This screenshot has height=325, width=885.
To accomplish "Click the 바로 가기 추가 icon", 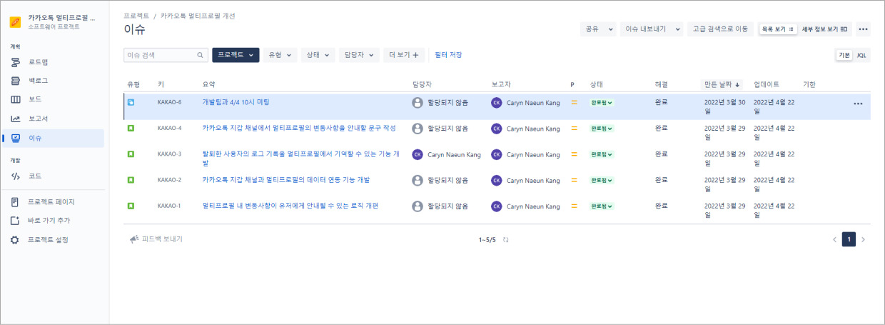I will tap(15, 221).
